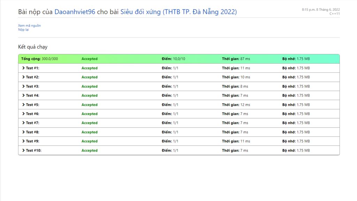357x201 pixels.
Task: Click Thời gian: 8 ms in Test #3 row
Action: point(235,86)
